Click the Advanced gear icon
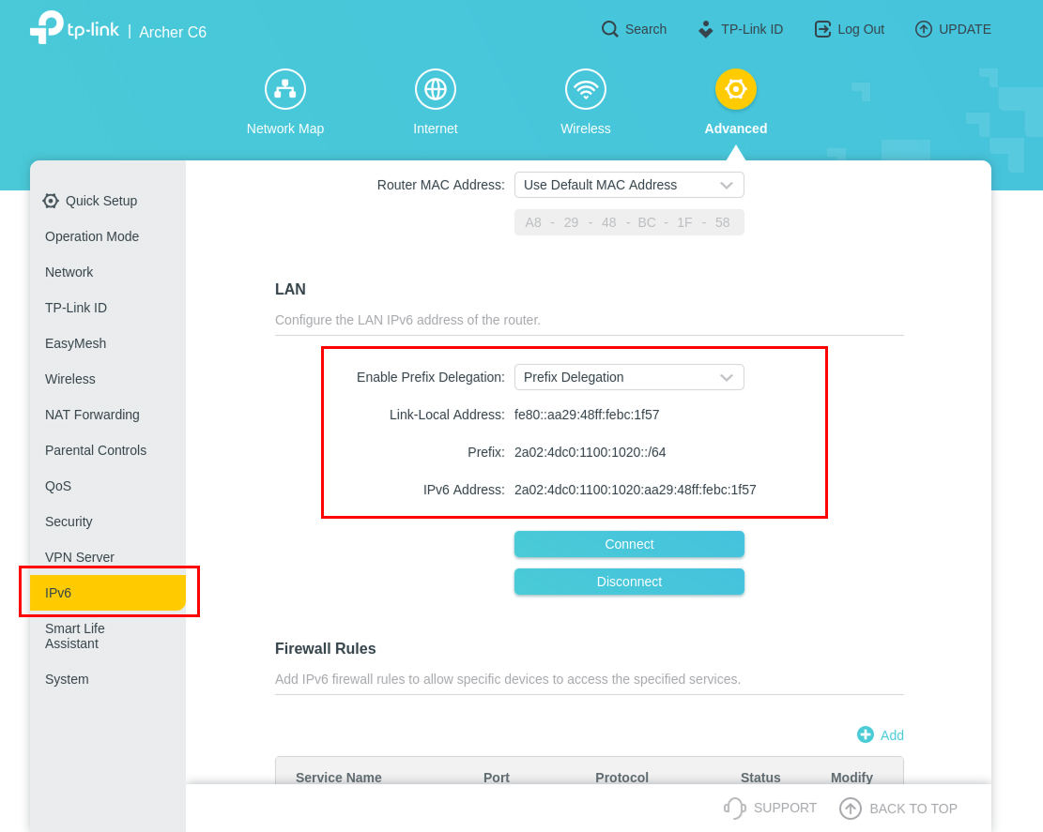This screenshot has width=1043, height=832. click(736, 89)
